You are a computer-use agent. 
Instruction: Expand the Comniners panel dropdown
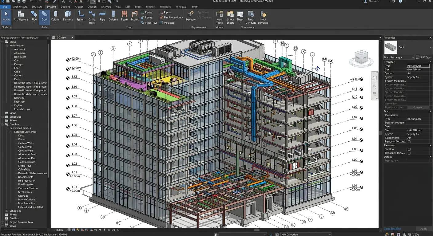(248, 27)
